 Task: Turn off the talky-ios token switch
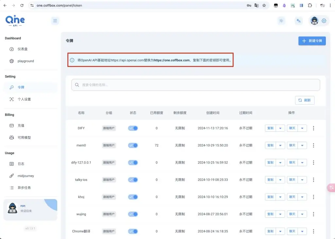pos(133,179)
